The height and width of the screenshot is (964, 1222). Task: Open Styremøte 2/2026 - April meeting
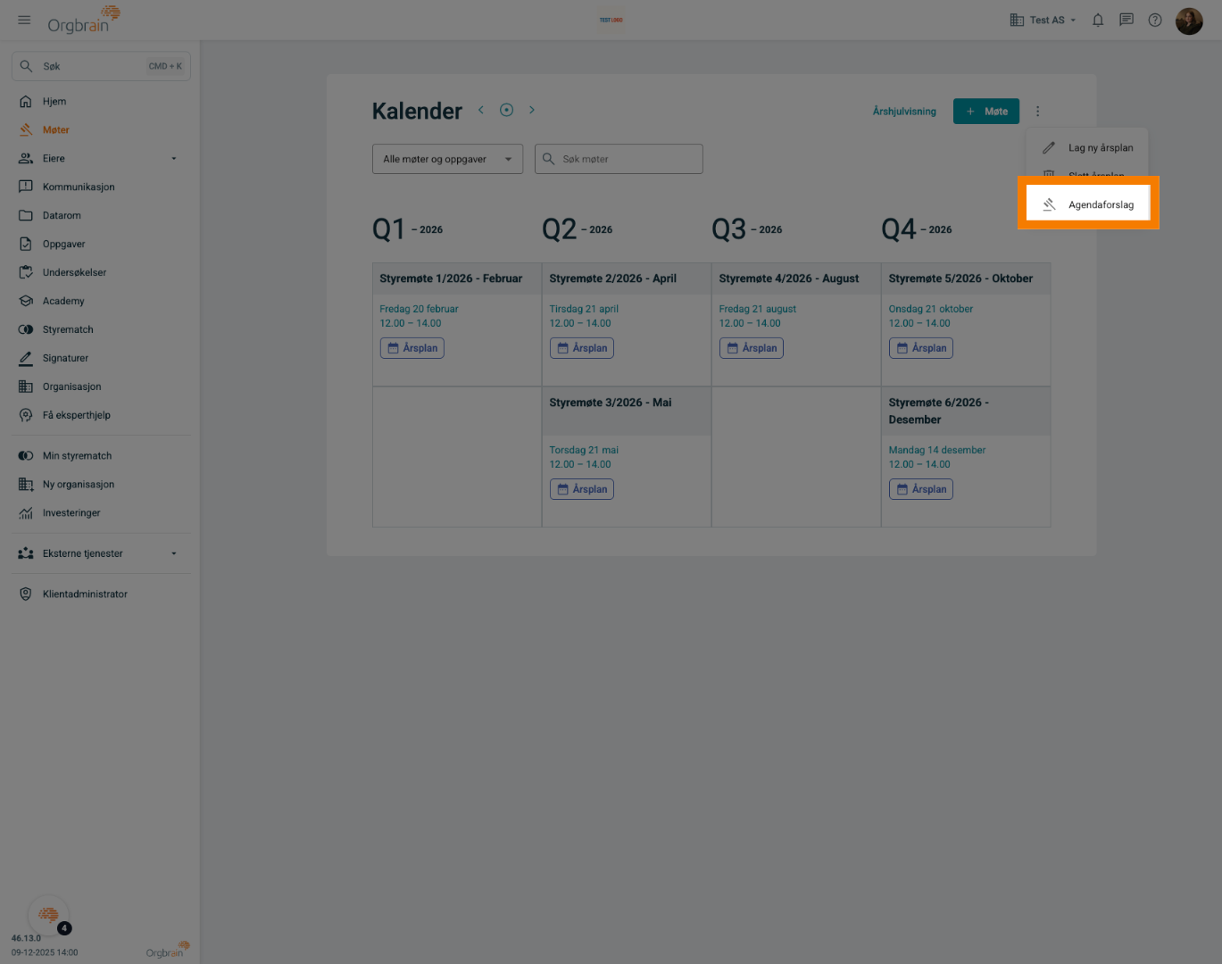613,278
